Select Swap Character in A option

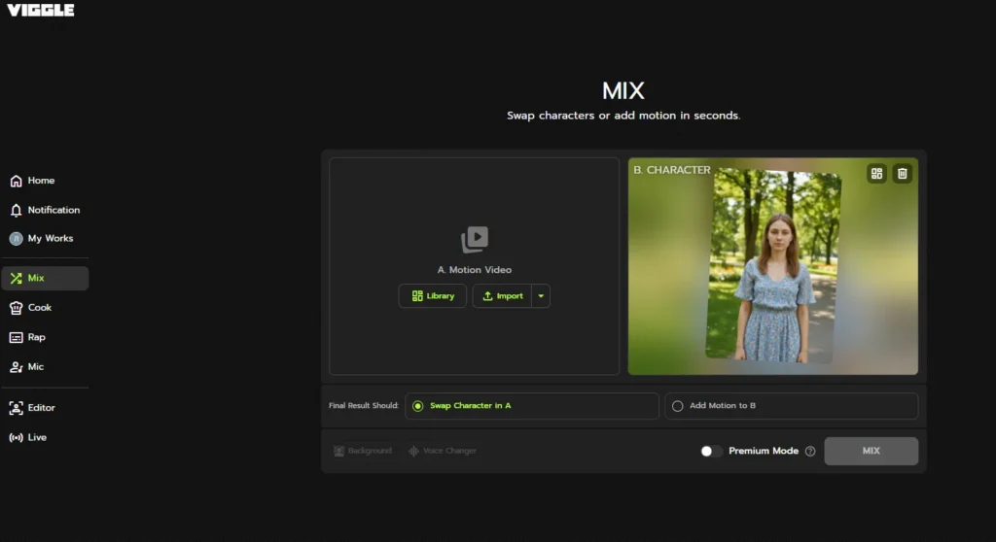click(x=532, y=406)
